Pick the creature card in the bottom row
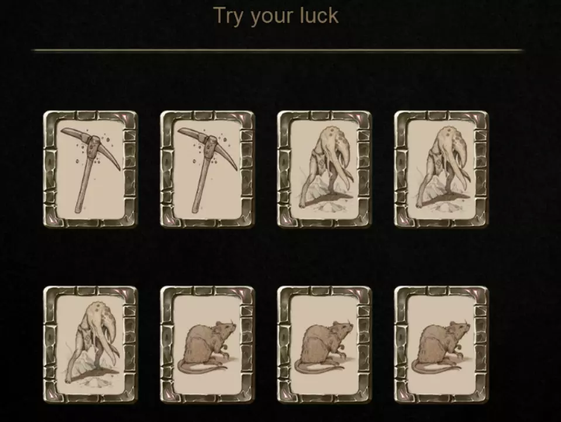561x422 pixels. (x=90, y=345)
